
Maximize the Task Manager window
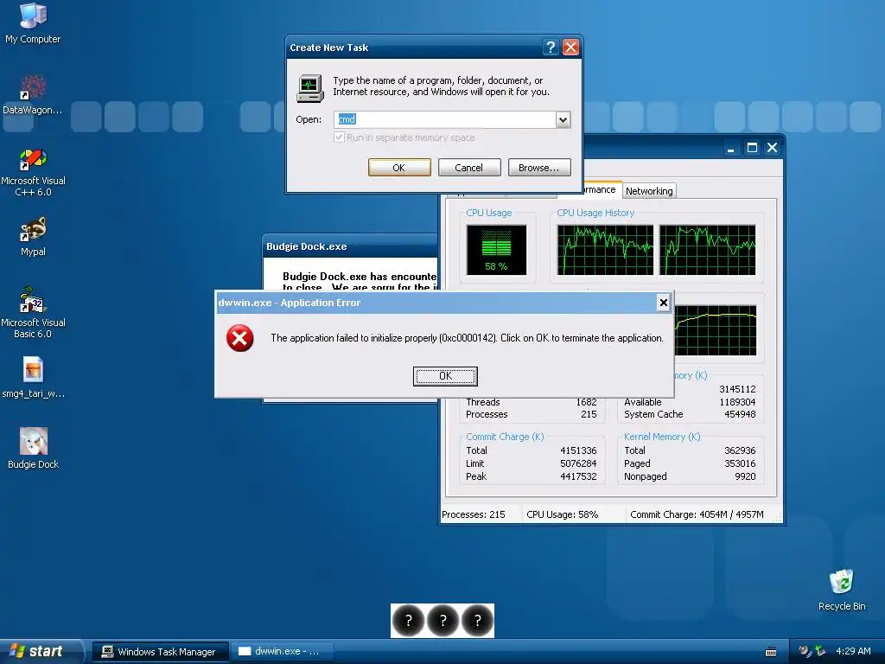click(x=752, y=148)
